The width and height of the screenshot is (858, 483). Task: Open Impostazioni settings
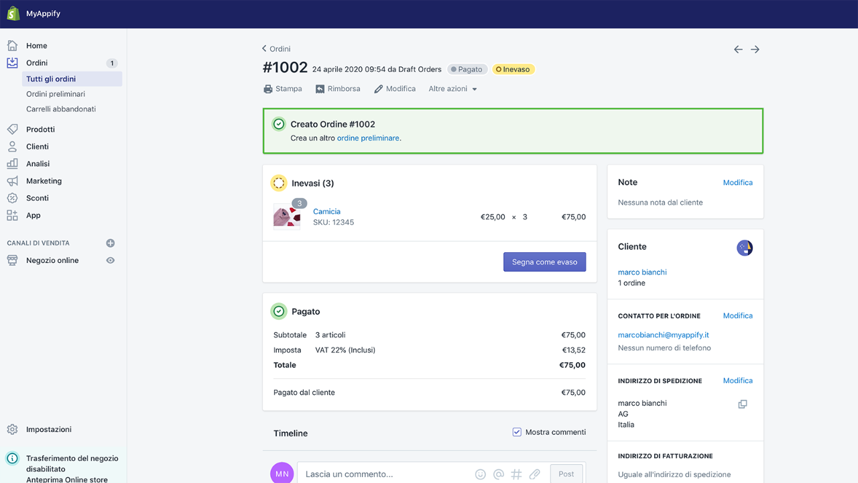tap(48, 429)
